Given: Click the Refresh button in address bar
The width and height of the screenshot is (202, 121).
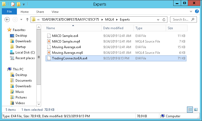Looking at the screenshot, I should tap(164, 20).
